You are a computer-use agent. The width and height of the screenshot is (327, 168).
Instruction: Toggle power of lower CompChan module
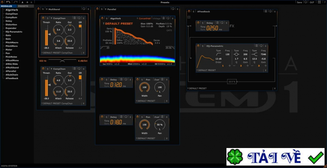click(x=43, y=69)
